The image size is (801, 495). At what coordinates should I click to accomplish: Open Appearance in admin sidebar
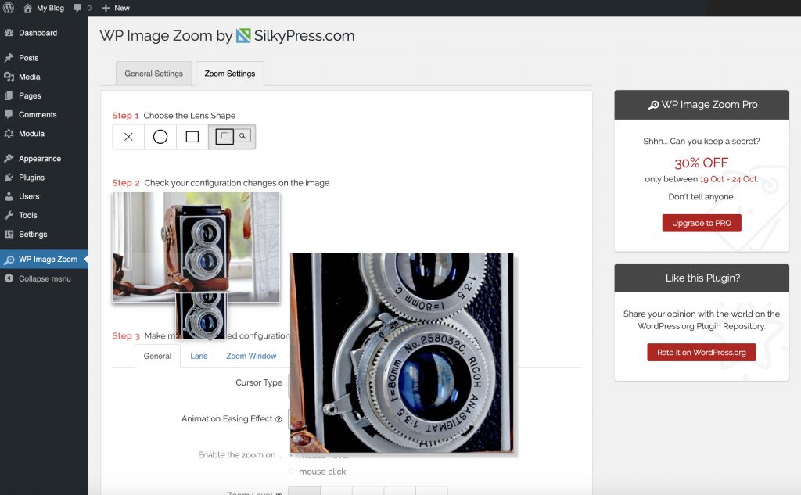40,159
